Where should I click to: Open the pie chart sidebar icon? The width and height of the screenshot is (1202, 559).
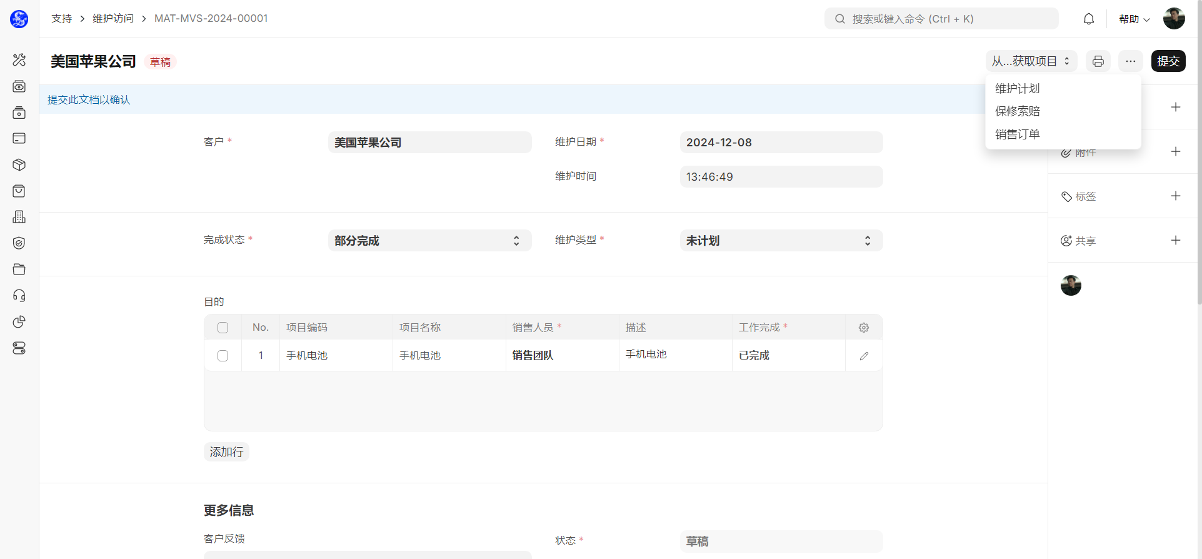19,322
